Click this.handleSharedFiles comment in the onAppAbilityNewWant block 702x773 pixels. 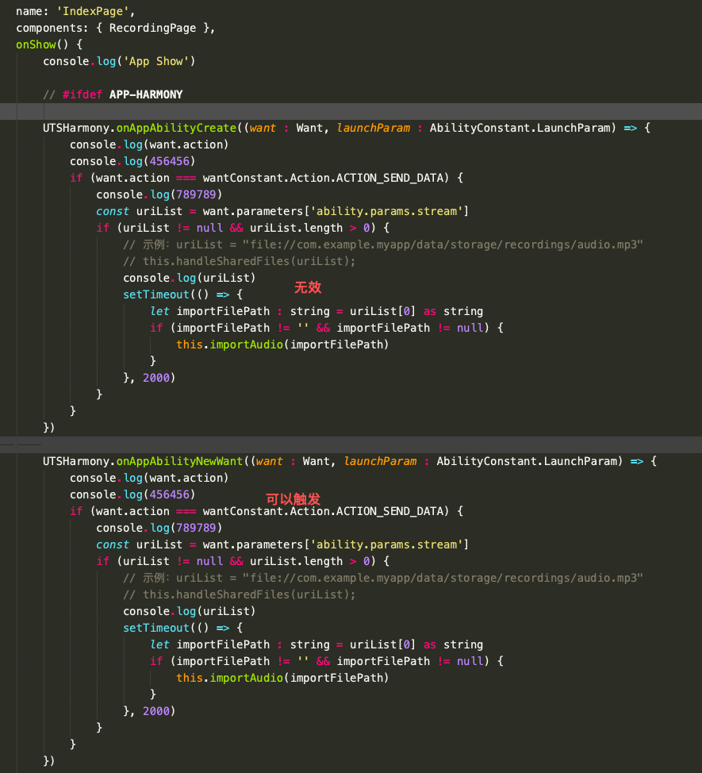coord(240,594)
